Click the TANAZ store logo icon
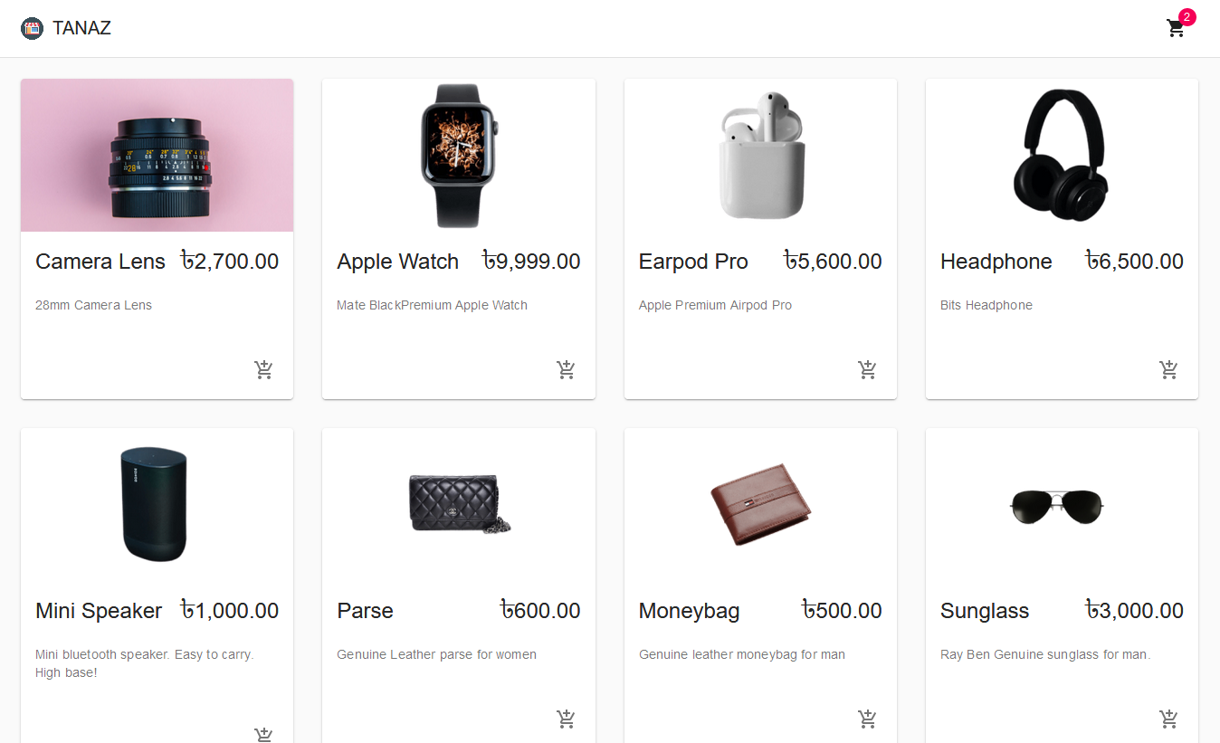This screenshot has height=743, width=1220. click(32, 28)
